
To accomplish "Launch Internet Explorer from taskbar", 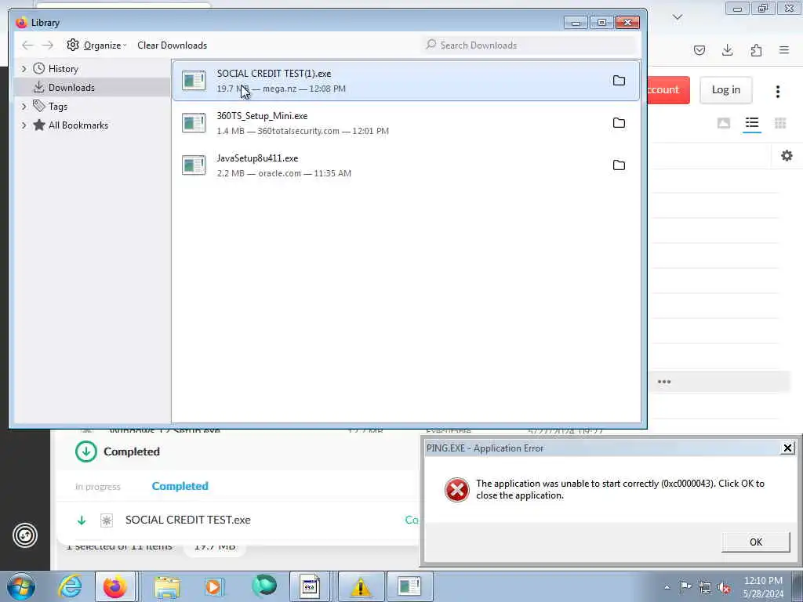I will tap(70, 586).
